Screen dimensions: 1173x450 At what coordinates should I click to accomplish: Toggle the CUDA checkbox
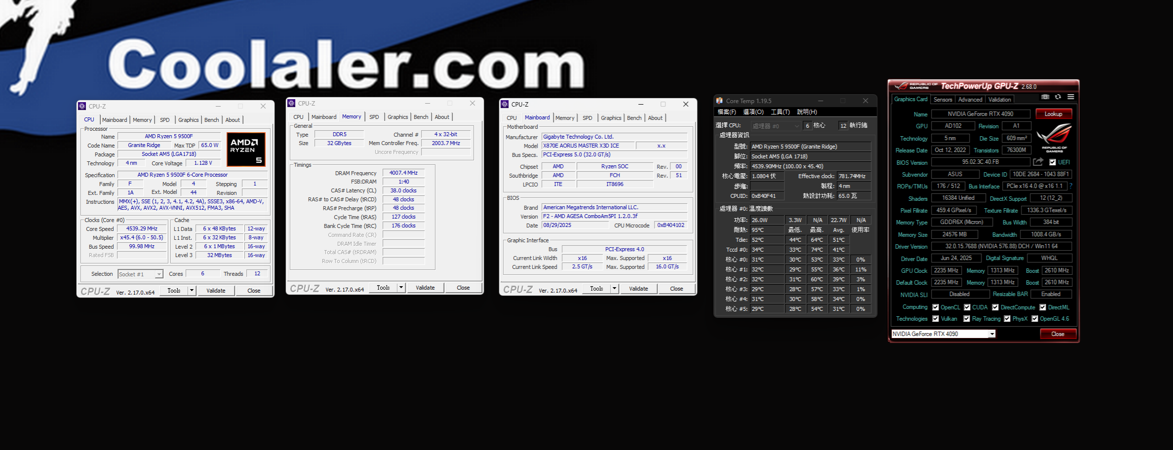[x=967, y=307]
